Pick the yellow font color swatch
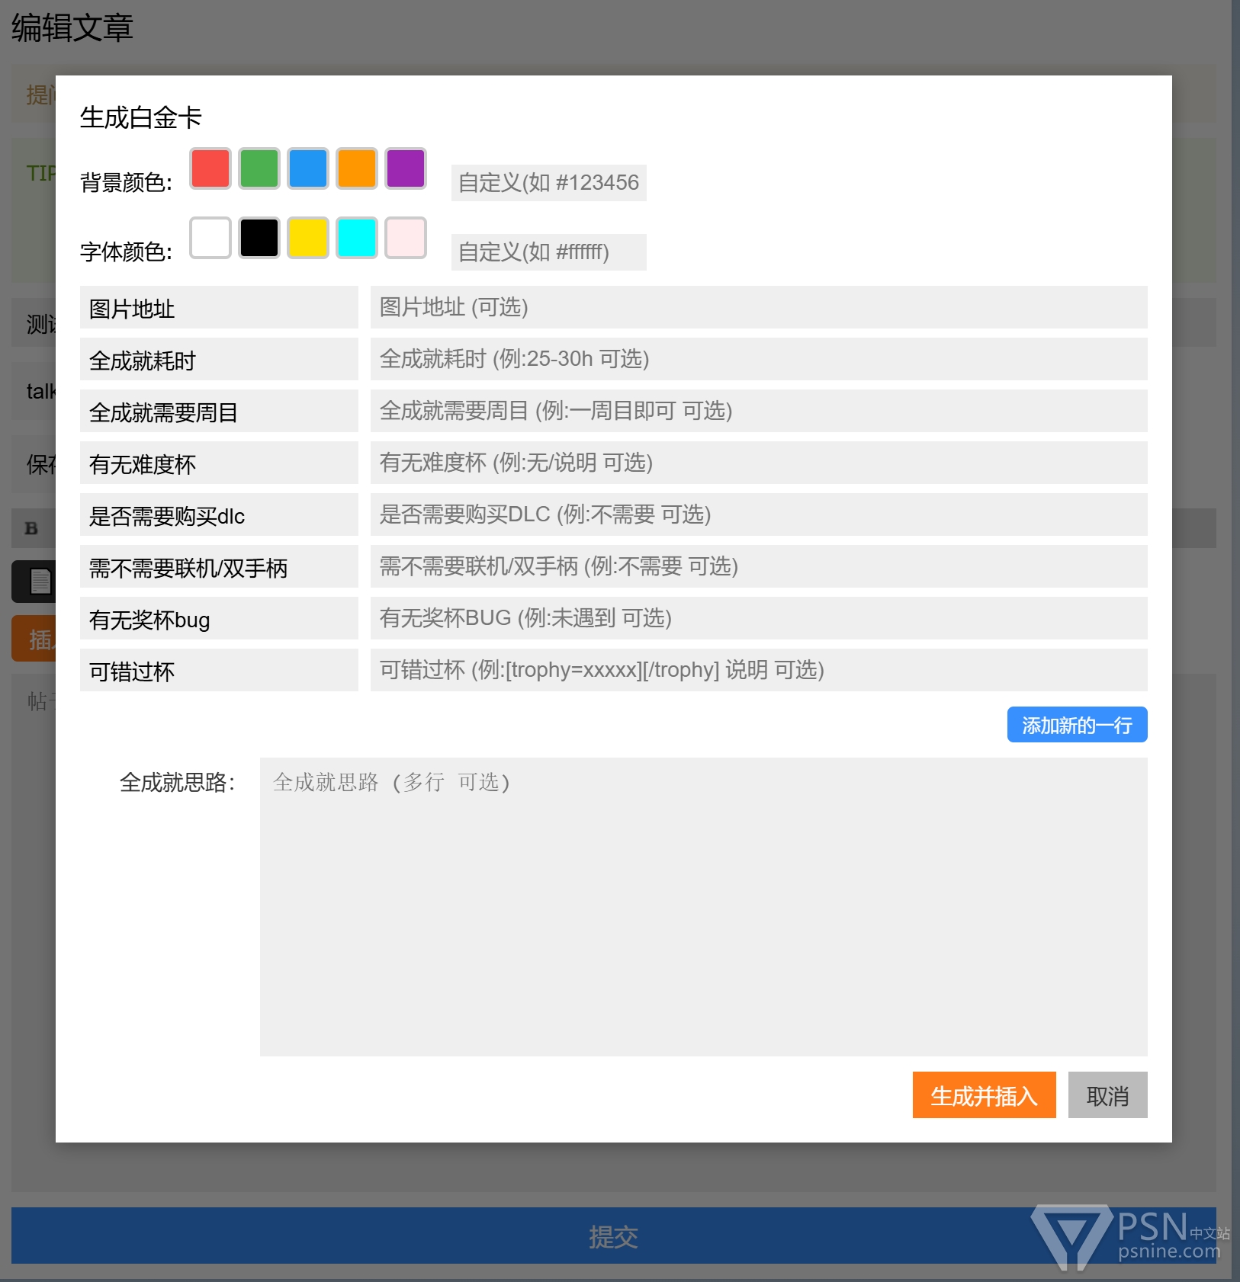This screenshot has width=1240, height=1282. (x=308, y=238)
